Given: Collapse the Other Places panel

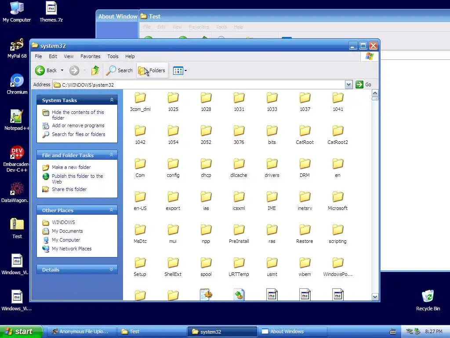Looking at the screenshot, I should coord(112,210).
